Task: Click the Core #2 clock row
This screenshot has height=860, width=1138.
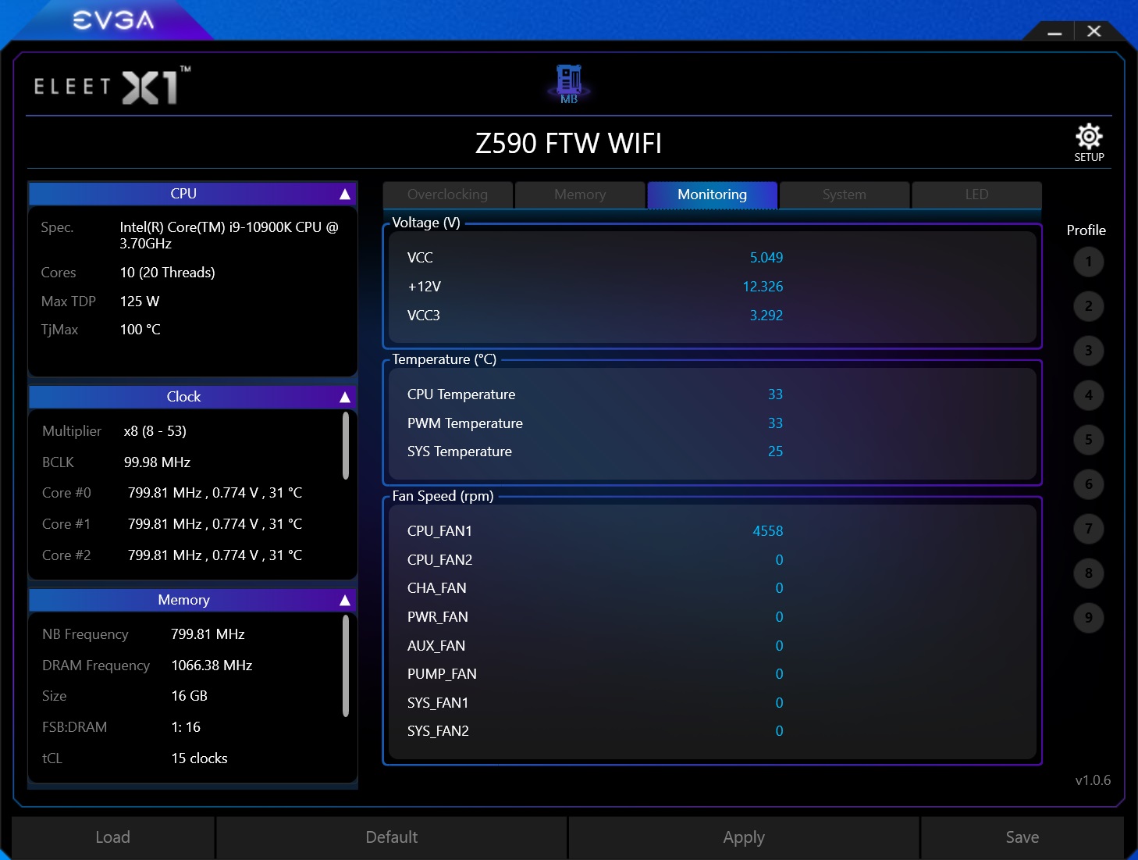Action: coord(172,555)
